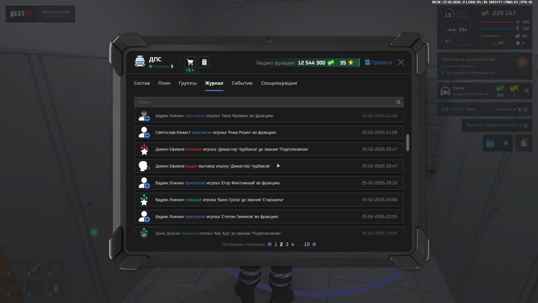Go to previous page of journal
Screen dimensions: 538x303
pyautogui.click(x=269, y=244)
